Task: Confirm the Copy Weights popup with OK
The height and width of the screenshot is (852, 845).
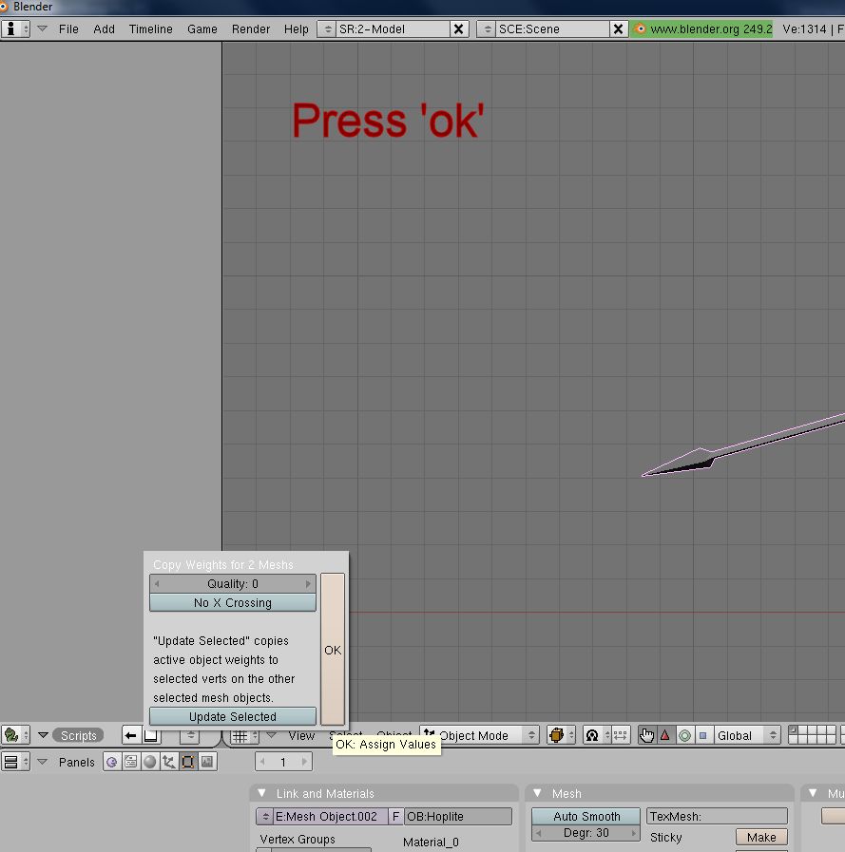Action: 333,650
